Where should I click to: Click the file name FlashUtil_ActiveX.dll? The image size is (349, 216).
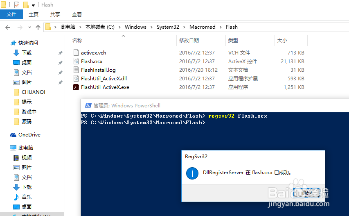104,78
